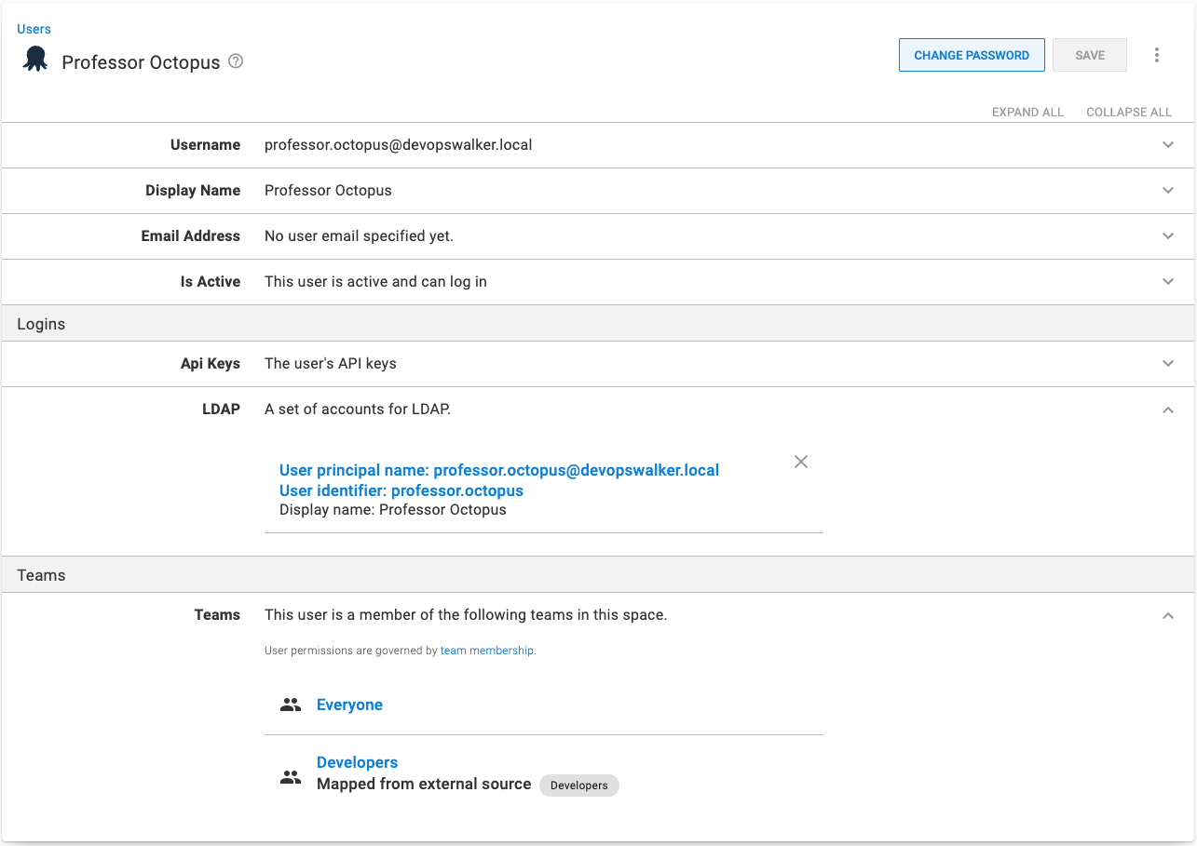Click the Octopus user avatar icon
The height and width of the screenshot is (846, 1197).
click(35, 60)
